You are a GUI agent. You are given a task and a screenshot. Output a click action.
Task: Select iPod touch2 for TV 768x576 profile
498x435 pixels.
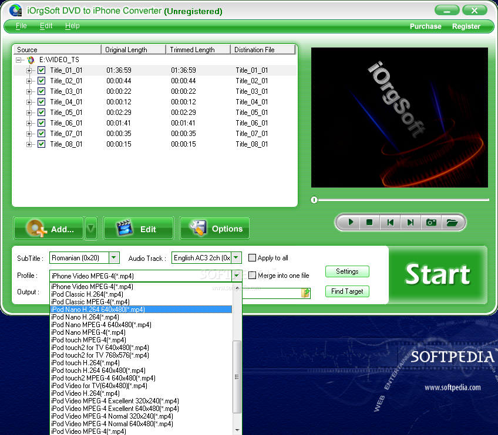pos(142,355)
